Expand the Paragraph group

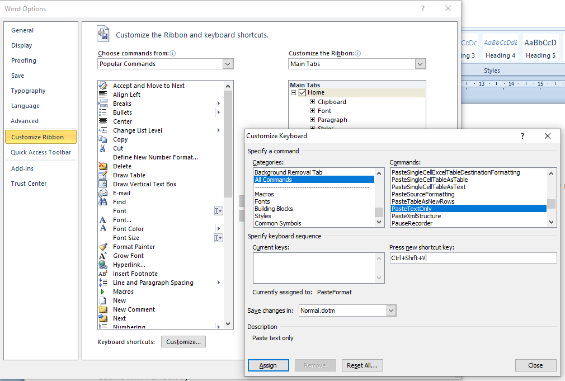(x=312, y=120)
